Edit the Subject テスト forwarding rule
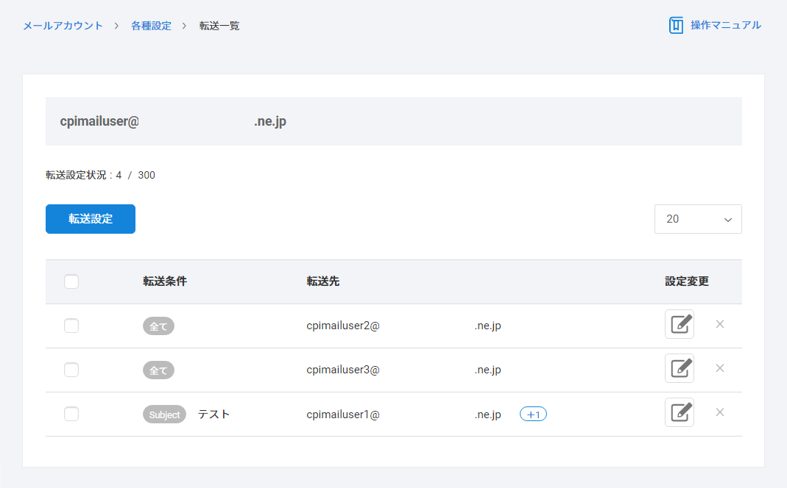Viewport: 787px width, 488px height. [679, 412]
